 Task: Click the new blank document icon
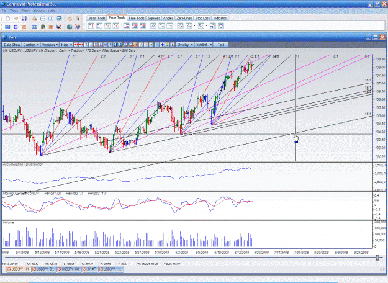pos(7,19)
